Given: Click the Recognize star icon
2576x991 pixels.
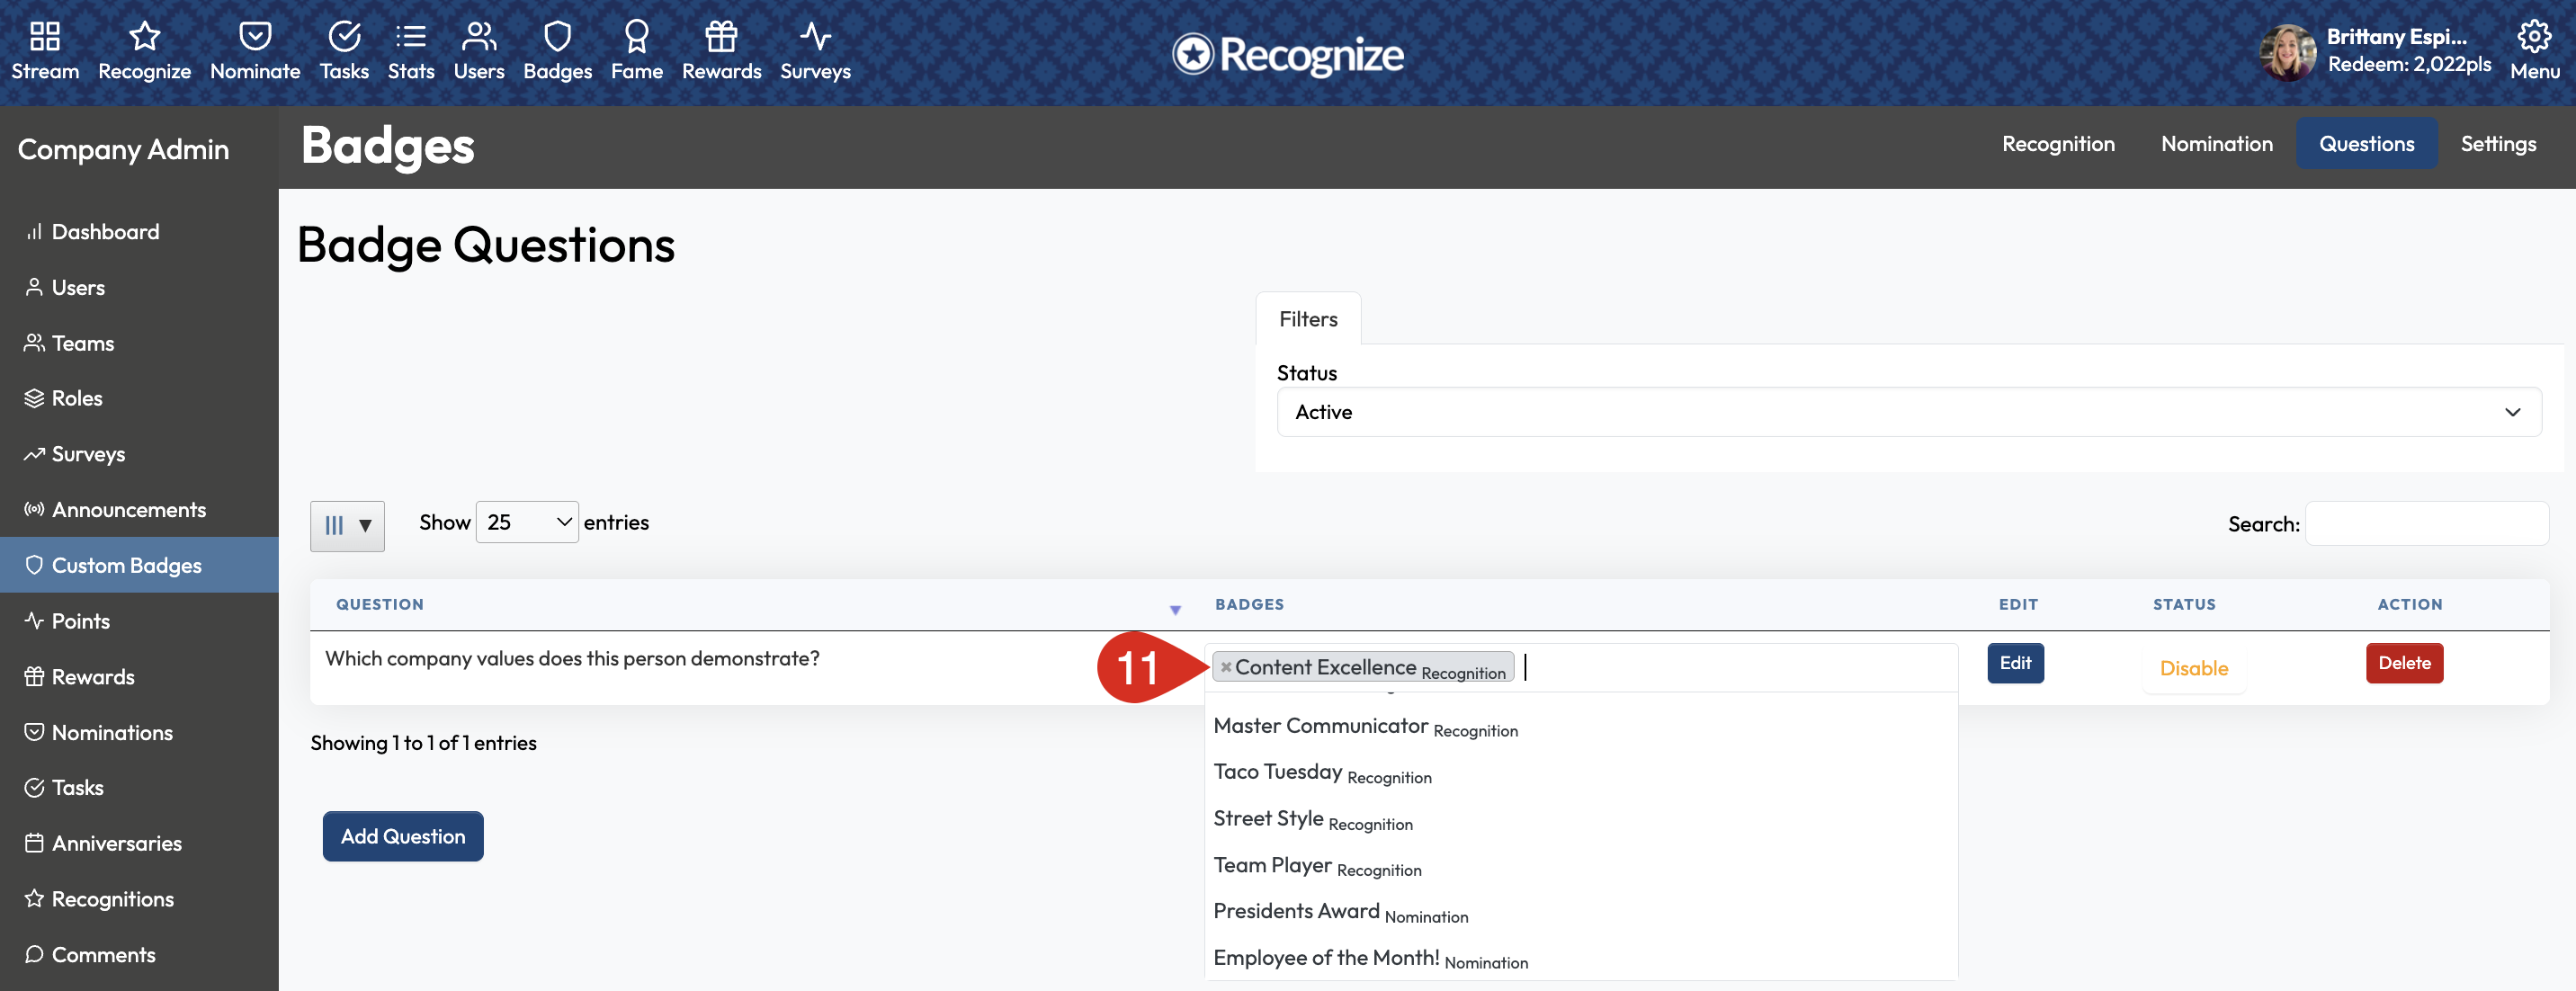Looking at the screenshot, I should [x=144, y=37].
